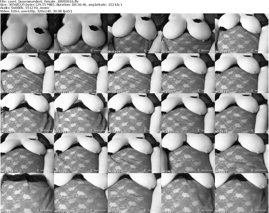Choose the frame at 00:09:11
269x213 pixels.
(188, 73)
